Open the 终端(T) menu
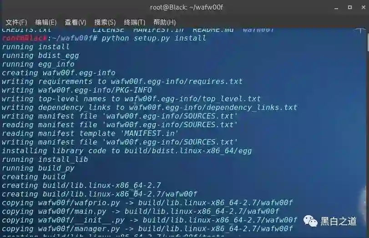This screenshot has width=369, height=238. pos(134,22)
